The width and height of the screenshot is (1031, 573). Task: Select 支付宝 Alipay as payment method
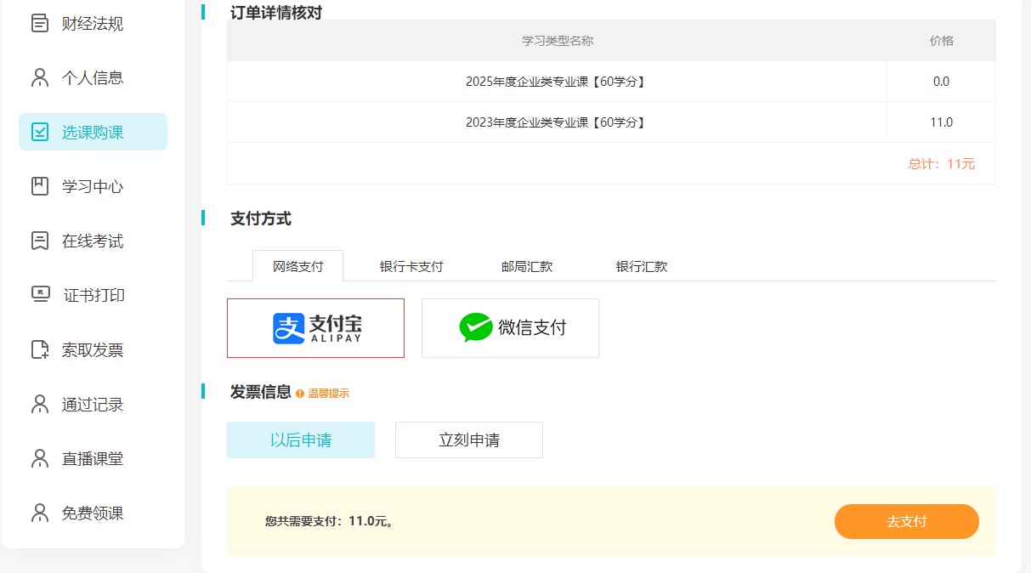coord(315,328)
